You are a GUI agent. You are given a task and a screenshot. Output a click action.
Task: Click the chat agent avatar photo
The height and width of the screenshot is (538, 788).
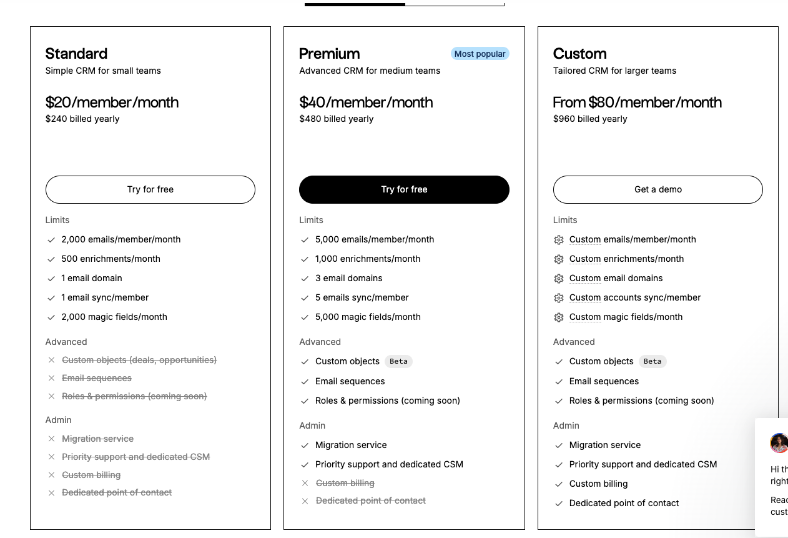(779, 443)
